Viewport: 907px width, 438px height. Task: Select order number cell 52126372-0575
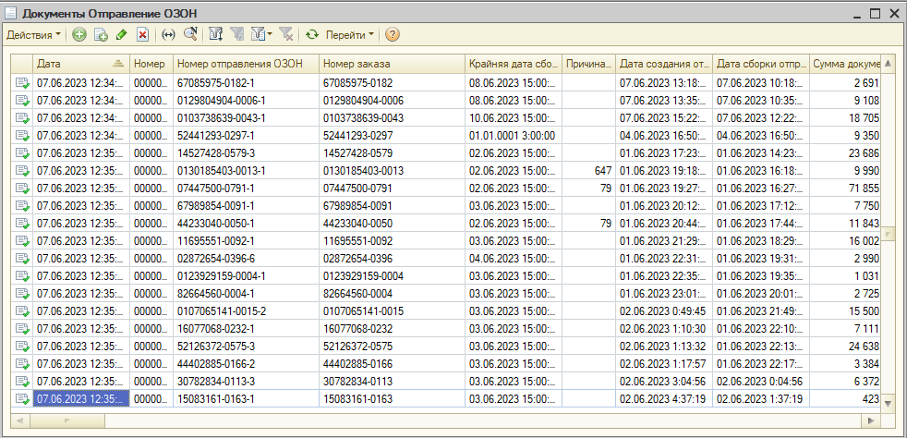click(393, 346)
